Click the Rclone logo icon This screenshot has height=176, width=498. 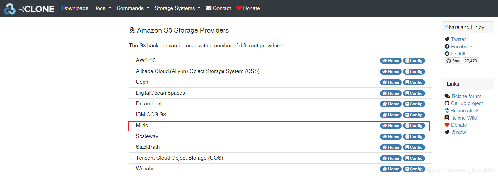point(10,9)
